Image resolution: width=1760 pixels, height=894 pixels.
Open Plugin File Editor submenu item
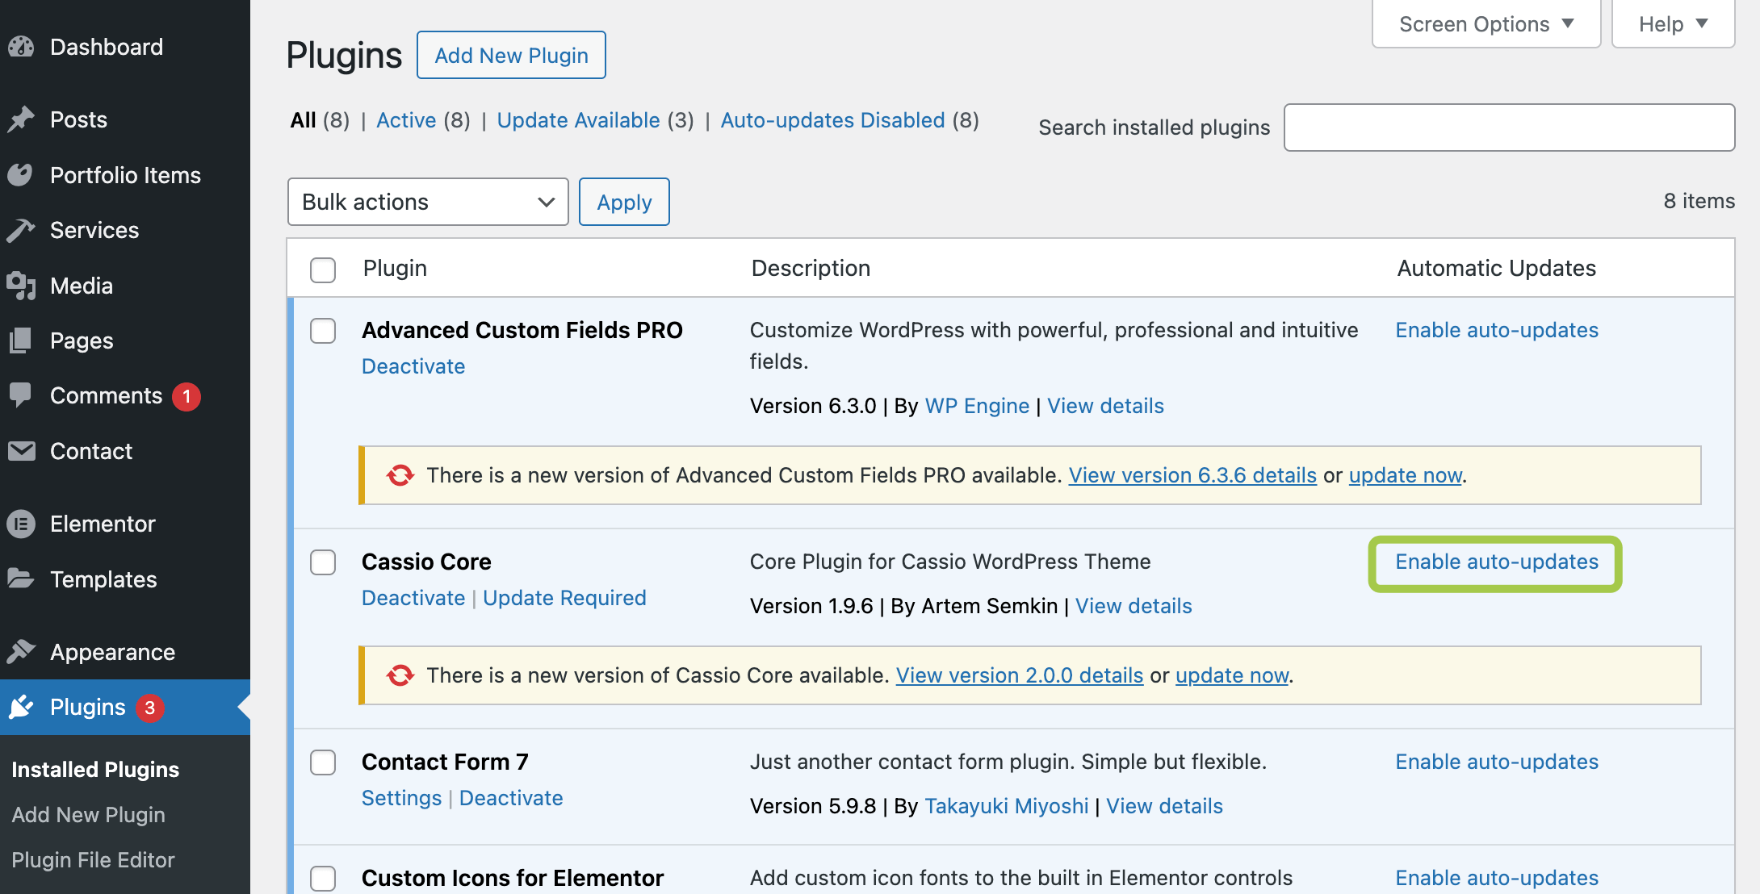93,860
